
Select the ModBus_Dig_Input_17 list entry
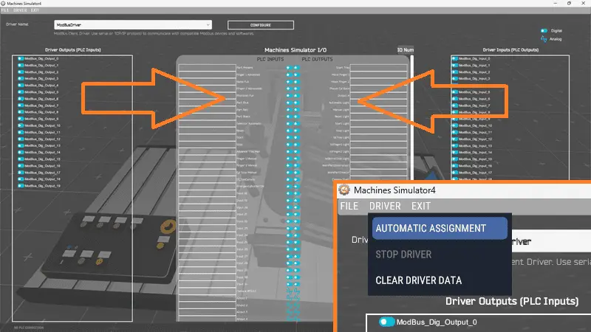tap(472, 173)
